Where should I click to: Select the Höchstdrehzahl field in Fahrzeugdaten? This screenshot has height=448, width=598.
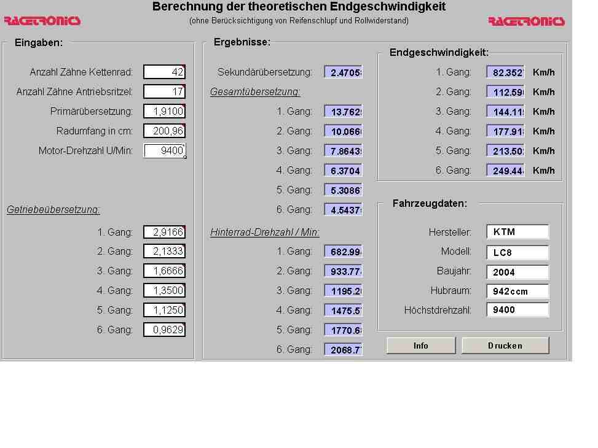517,310
